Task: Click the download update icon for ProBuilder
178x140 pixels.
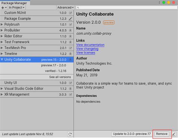Action: 71,30
